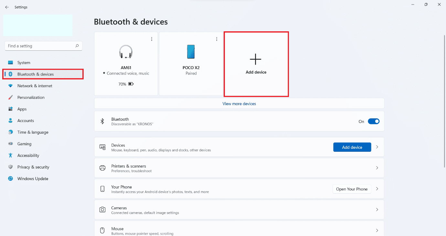Viewport: 446px width, 236px height.
Task: Expand the Cameras row chevron
Action: coord(377,210)
